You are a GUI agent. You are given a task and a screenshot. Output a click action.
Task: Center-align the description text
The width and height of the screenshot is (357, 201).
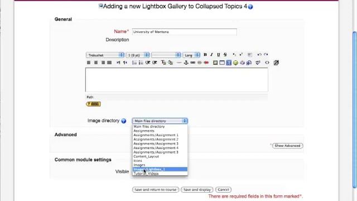pos(96,63)
